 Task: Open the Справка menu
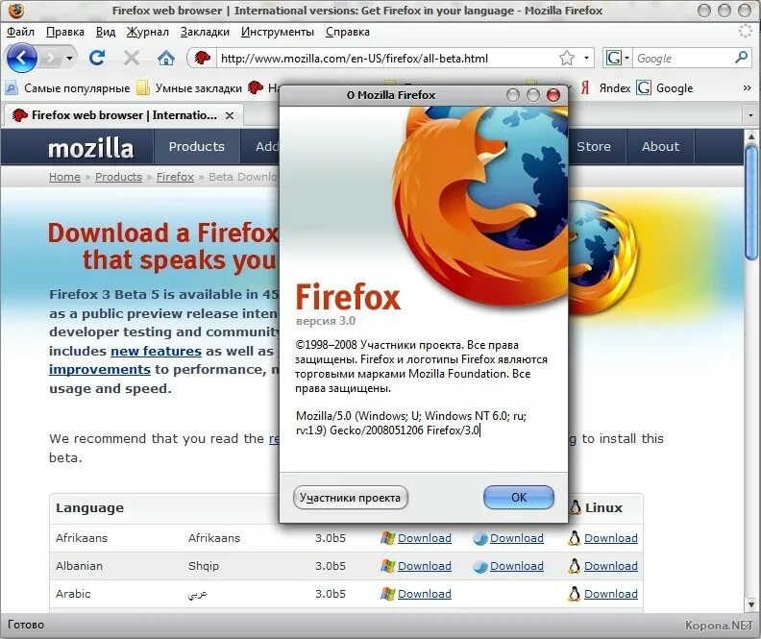tap(348, 32)
